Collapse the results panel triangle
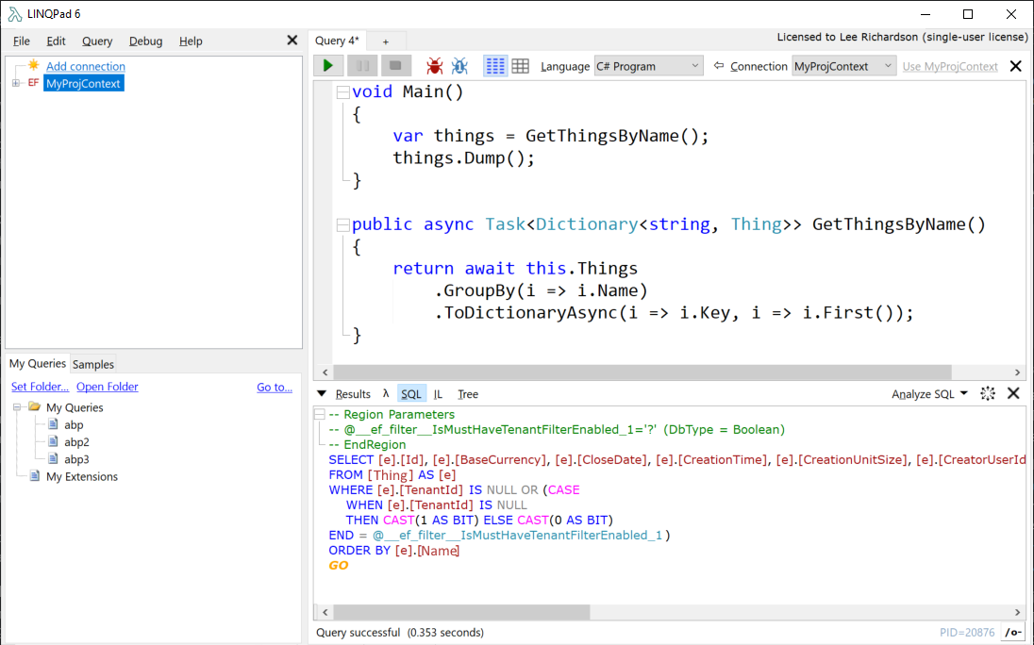The height and width of the screenshot is (645, 1034). 322,394
